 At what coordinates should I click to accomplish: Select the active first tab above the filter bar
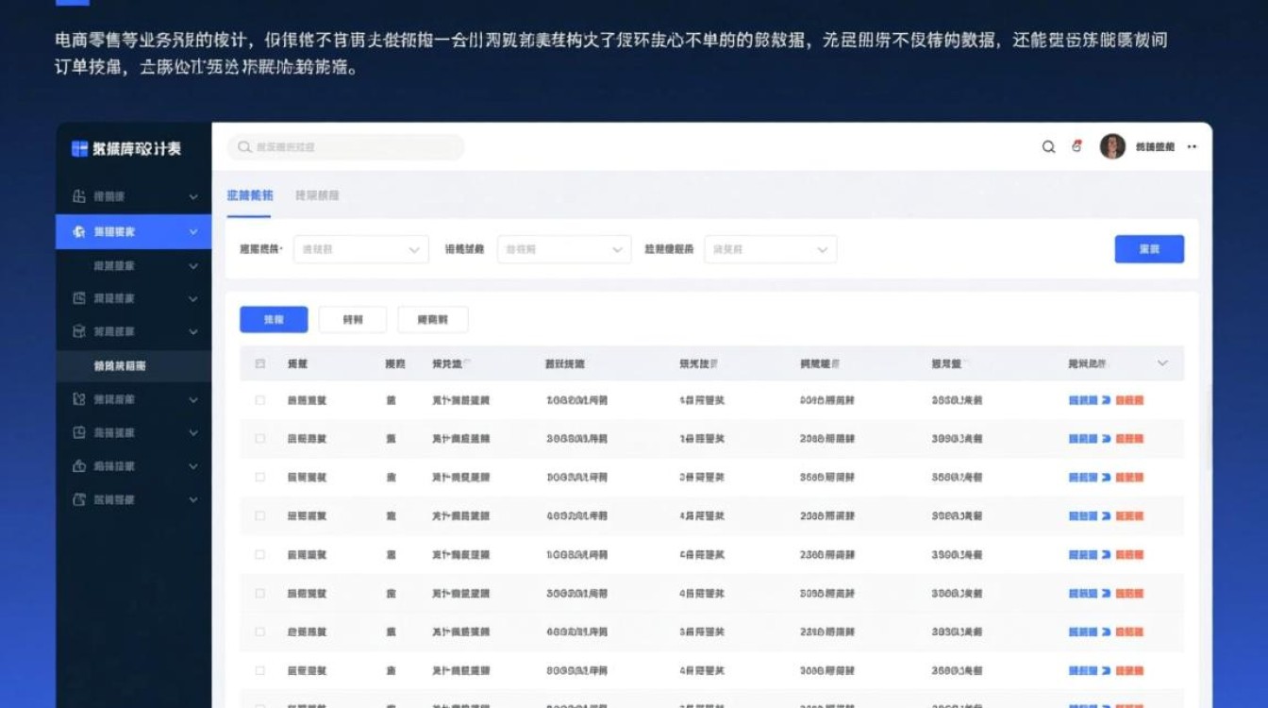pos(251,195)
